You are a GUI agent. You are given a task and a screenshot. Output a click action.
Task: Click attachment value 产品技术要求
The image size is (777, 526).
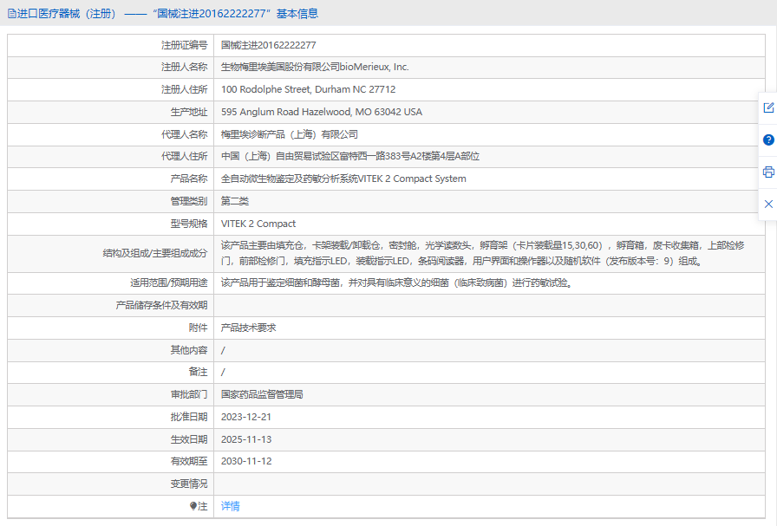click(x=249, y=328)
